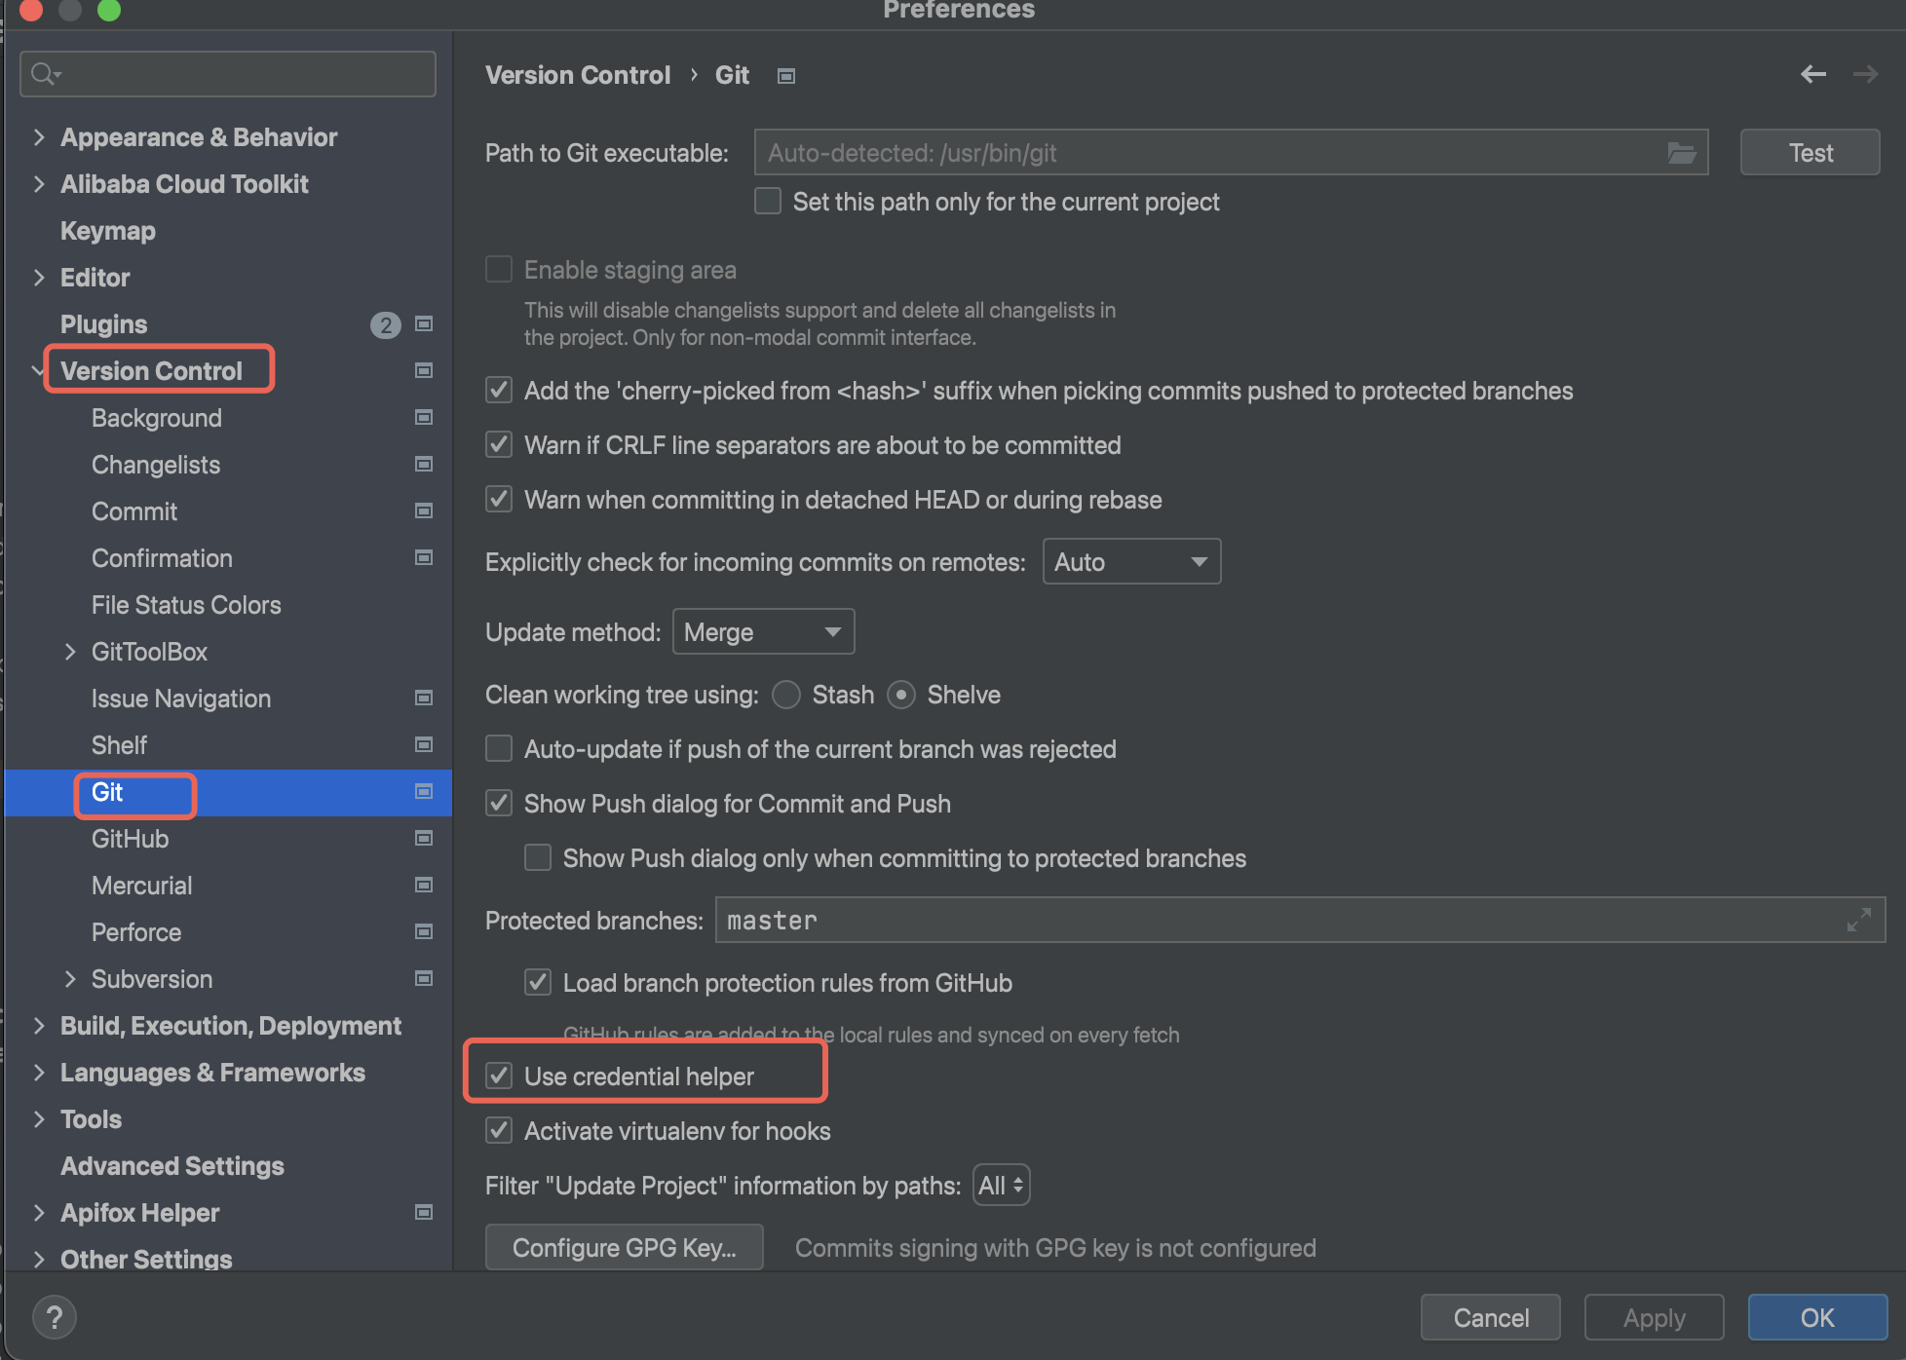Disable Use credential helper checkbox
Image resolution: width=1906 pixels, height=1360 pixels.
click(x=499, y=1076)
